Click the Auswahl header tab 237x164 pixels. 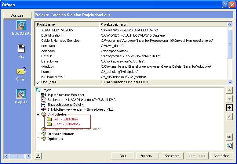click(17, 15)
